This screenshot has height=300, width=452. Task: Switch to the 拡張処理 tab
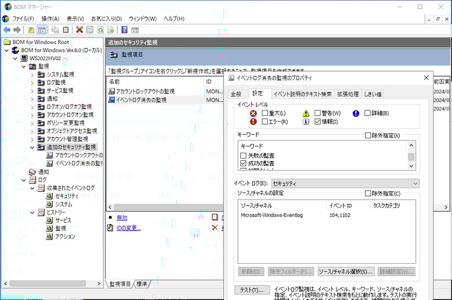click(x=348, y=94)
